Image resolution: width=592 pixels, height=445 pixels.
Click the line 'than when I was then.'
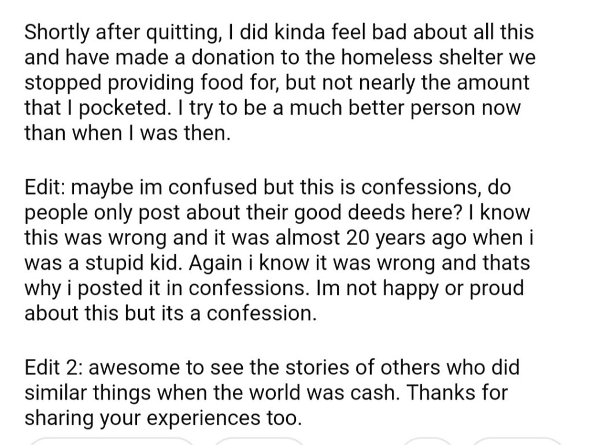click(x=127, y=133)
